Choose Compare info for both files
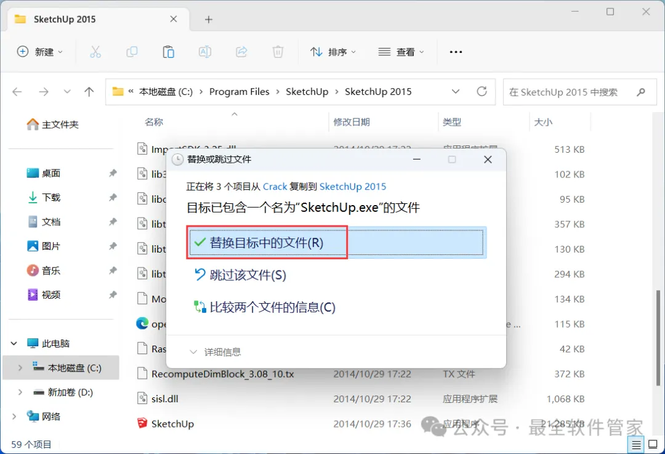The image size is (665, 454). [265, 307]
